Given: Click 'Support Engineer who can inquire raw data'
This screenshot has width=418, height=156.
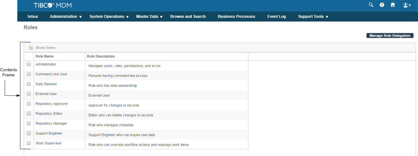Looking at the screenshot, I should tap(122, 135).
